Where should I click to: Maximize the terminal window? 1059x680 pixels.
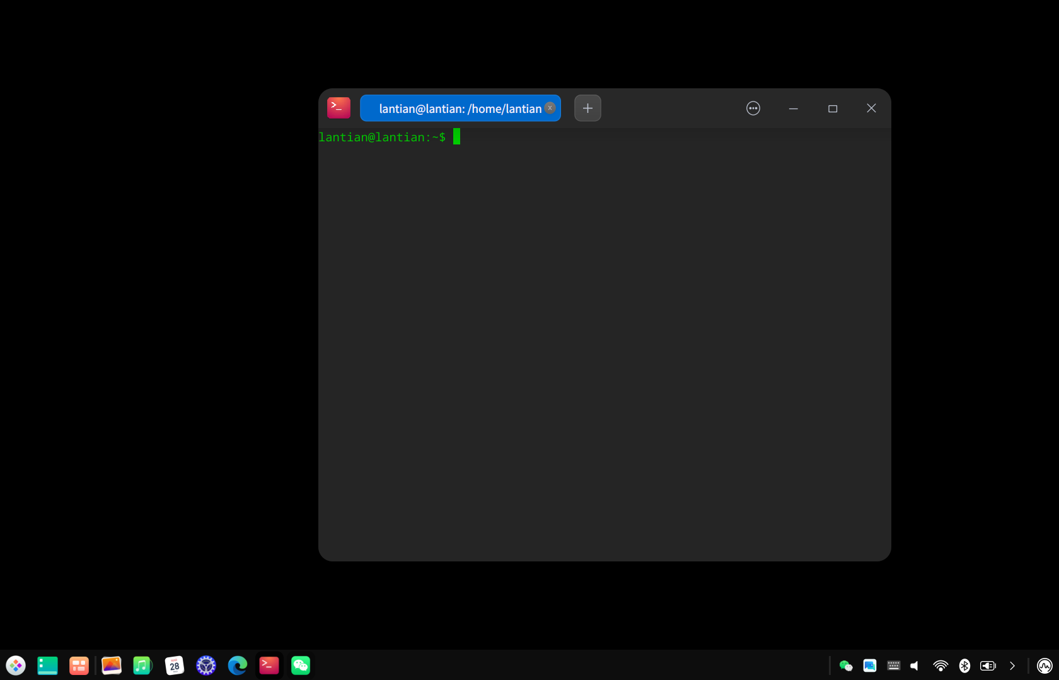(x=833, y=108)
